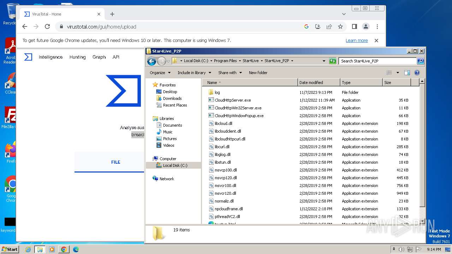This screenshot has height=254, width=452.
Task: Select libcloud.dll file
Action: (223, 123)
